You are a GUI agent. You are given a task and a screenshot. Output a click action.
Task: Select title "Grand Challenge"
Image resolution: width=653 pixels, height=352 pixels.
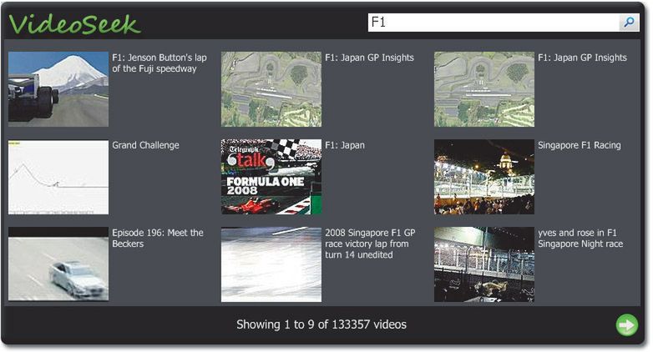click(146, 145)
